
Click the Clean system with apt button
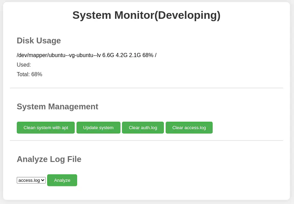point(46,127)
